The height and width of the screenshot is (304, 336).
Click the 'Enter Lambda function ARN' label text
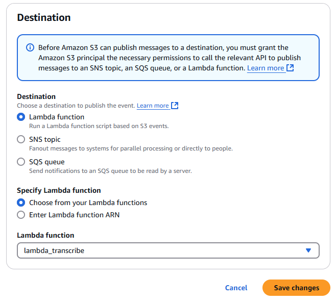coord(75,215)
